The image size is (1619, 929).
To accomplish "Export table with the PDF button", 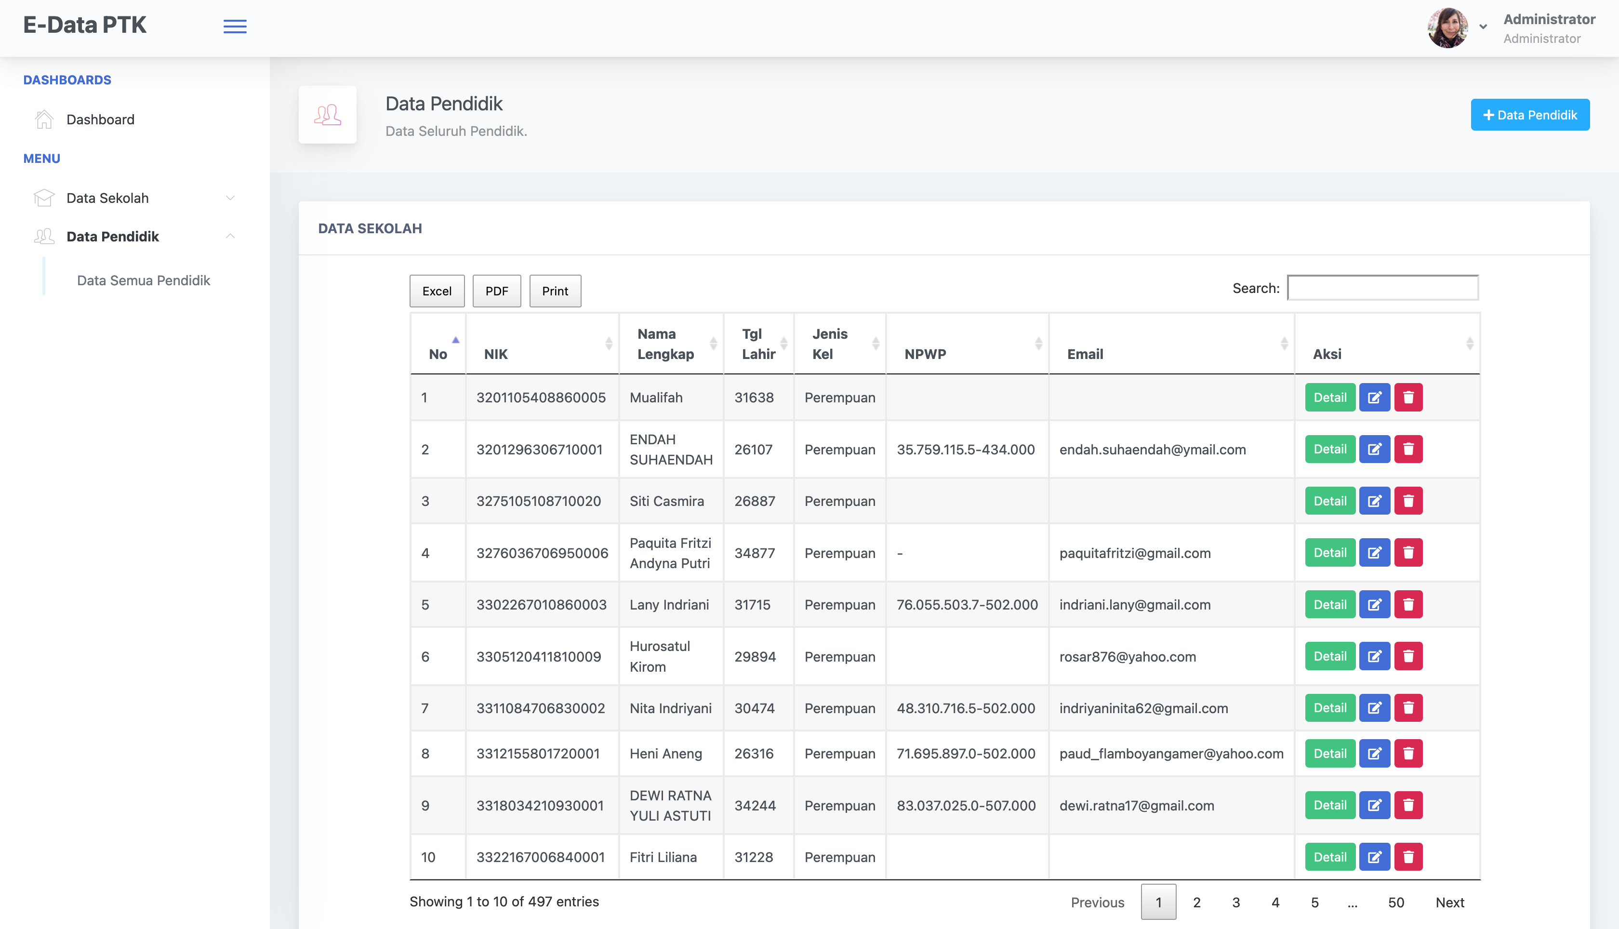I will click(496, 291).
